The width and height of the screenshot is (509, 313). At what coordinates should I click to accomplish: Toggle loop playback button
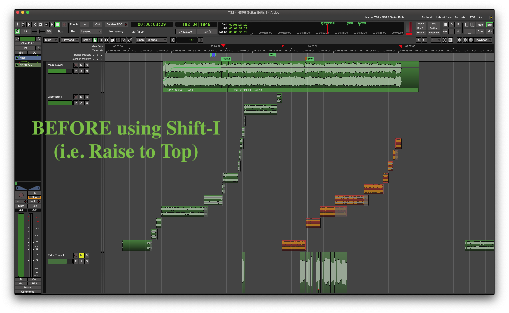pos(40,25)
